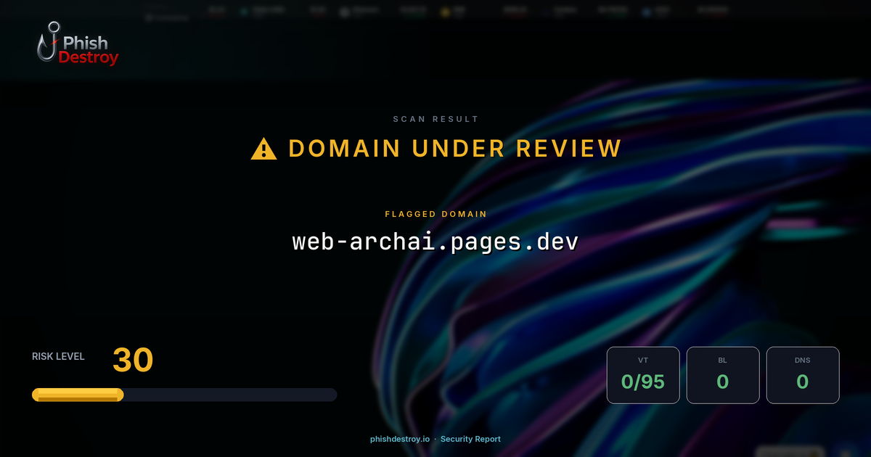Open the VT 0/95 VirusTotal score card
Viewport: 871px width, 457px height.
click(643, 375)
